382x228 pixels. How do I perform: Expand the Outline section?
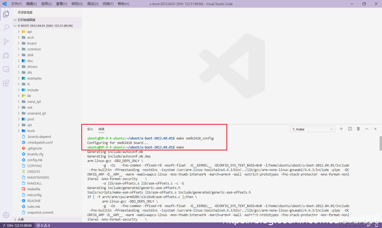47,220
